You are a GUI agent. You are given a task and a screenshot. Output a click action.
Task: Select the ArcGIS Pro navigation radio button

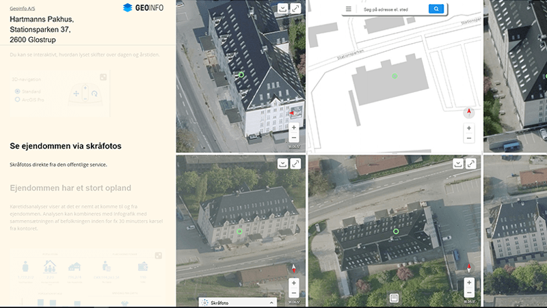click(x=17, y=100)
